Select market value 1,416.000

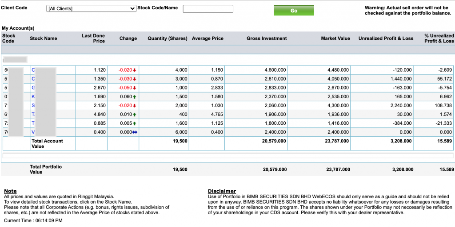point(338,123)
